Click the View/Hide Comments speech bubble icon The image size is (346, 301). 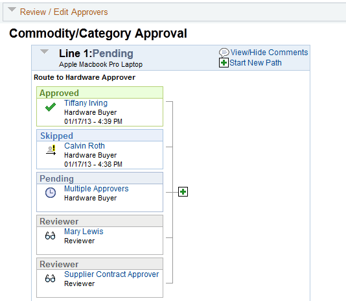[x=224, y=53]
